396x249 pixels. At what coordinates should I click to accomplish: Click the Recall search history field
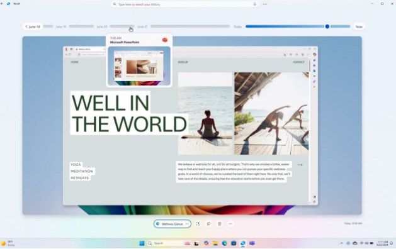click(x=185, y=4)
